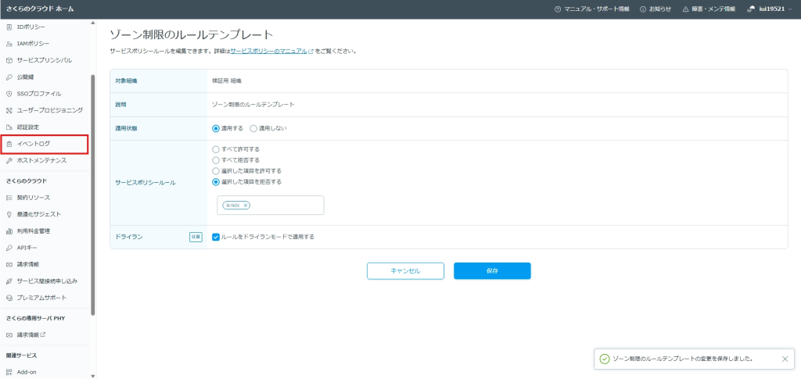Screen dimensions: 801x379
Task: Click inside the policy item tag input field
Action: [x=270, y=205]
